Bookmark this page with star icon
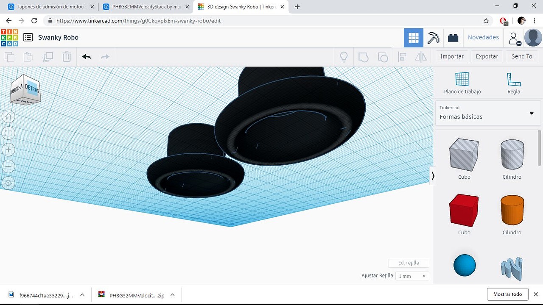Viewport: 543px width, 305px height. tap(486, 20)
